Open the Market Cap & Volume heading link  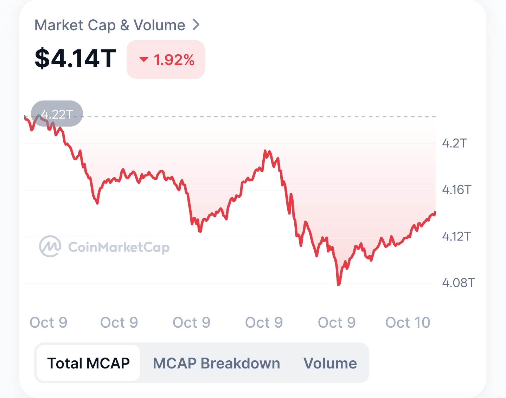110,25
